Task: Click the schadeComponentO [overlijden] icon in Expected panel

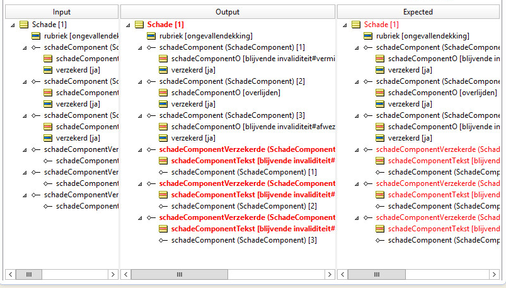Action: [381, 93]
